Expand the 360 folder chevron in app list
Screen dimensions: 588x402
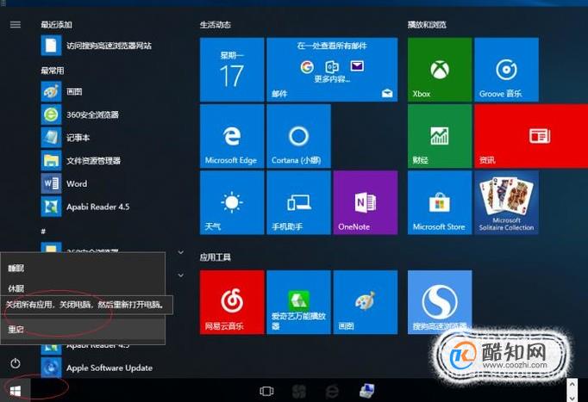click(x=181, y=252)
